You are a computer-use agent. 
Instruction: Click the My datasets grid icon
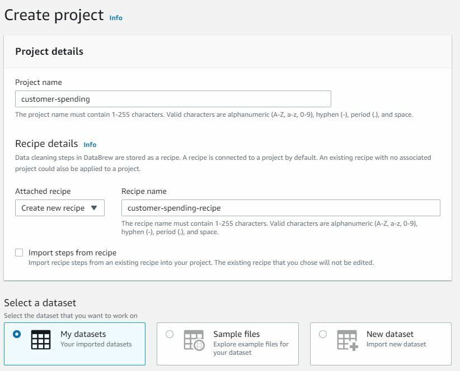[41, 340]
